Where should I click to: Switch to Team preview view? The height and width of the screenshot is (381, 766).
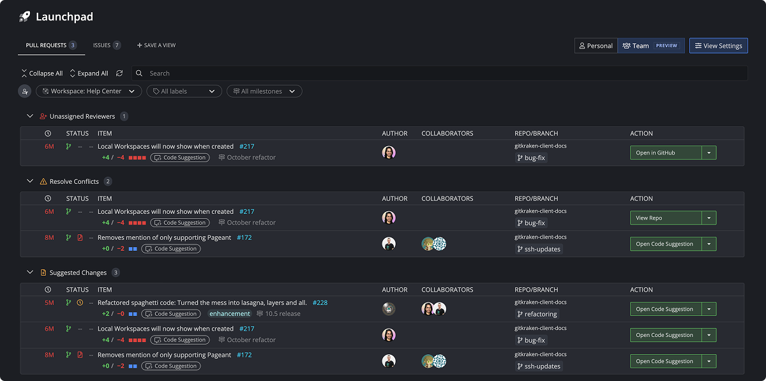(651, 46)
